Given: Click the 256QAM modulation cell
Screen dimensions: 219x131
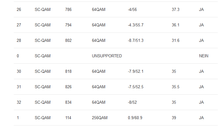Looking at the screenshot, I should [100, 118].
